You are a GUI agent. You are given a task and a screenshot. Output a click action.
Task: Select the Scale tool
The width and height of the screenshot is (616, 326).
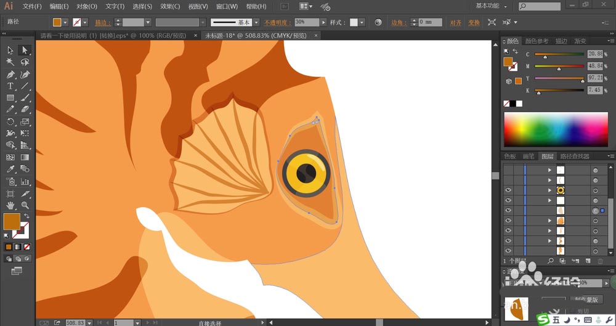tap(25, 121)
